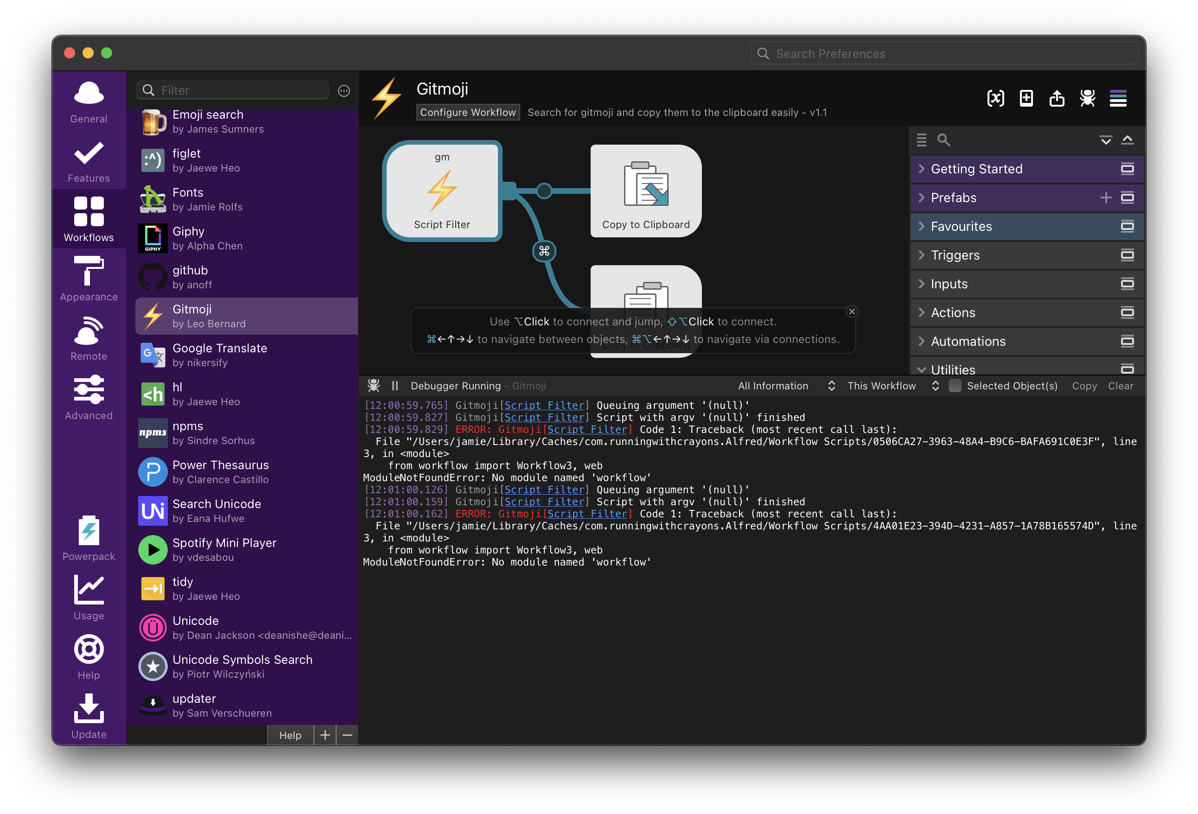Switch to the Features tab
1198x814 pixels.
89,161
